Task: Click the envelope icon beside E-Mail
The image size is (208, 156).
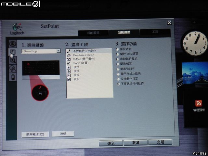Action: pos(69,59)
